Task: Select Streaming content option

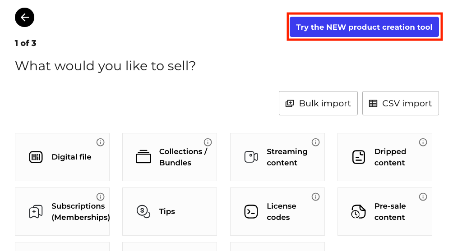Action: coord(277,157)
